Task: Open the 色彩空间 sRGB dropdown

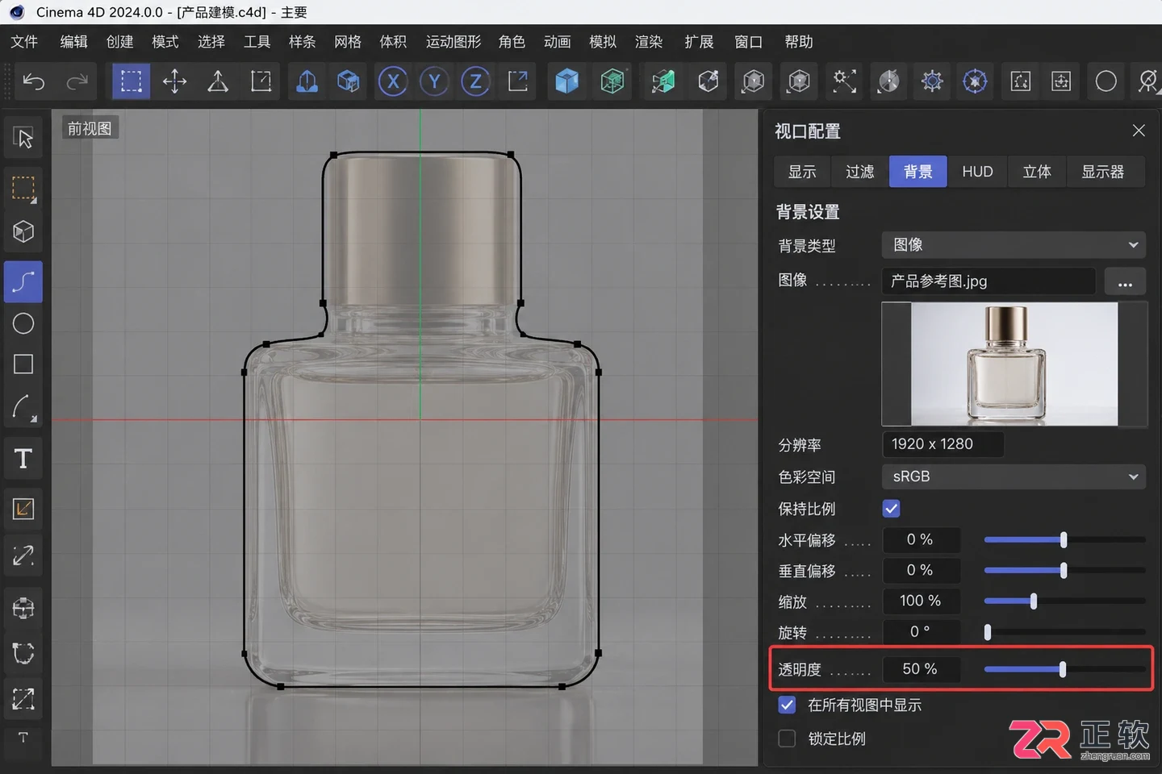Action: coord(1014,476)
